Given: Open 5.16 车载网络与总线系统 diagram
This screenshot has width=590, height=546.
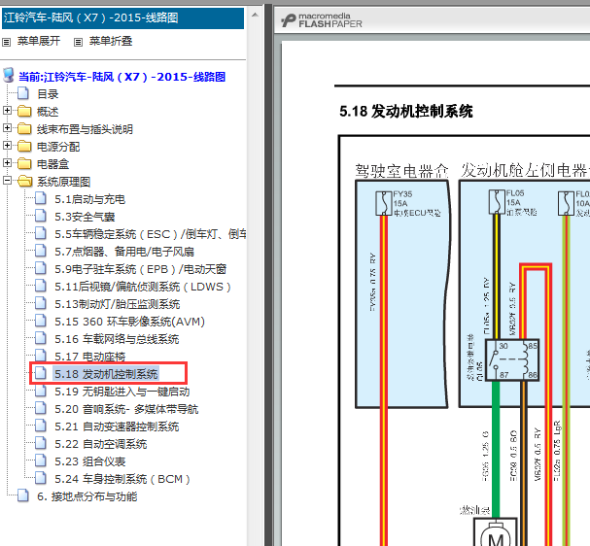Looking at the screenshot, I should [x=117, y=339].
